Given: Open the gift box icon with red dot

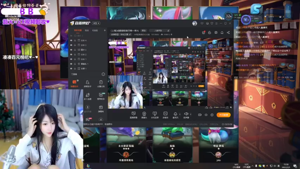Looking at the screenshot, I should 203,33.
